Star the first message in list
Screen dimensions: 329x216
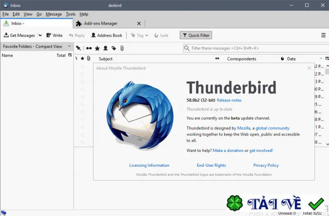coord(83,67)
